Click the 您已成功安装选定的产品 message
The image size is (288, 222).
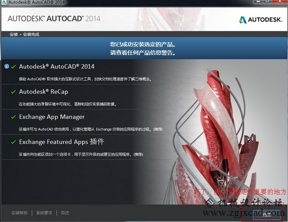[143, 44]
